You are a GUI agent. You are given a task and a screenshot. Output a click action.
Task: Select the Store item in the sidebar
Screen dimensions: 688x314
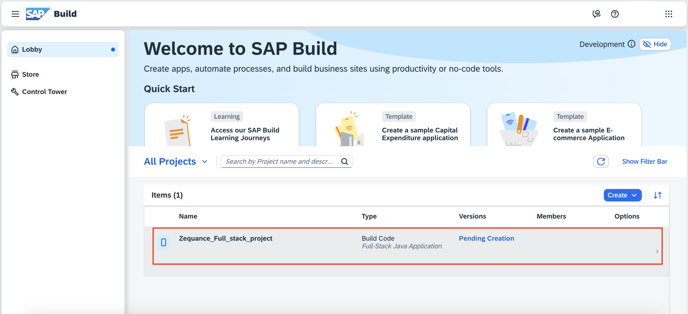pyautogui.click(x=30, y=74)
